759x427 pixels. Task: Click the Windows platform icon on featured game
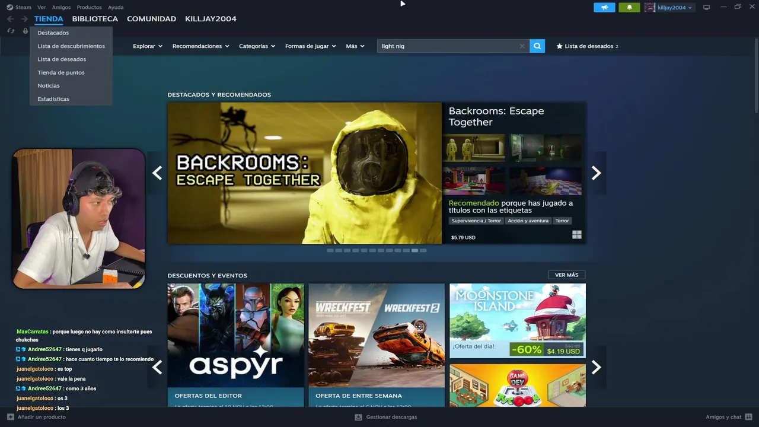pyautogui.click(x=577, y=235)
